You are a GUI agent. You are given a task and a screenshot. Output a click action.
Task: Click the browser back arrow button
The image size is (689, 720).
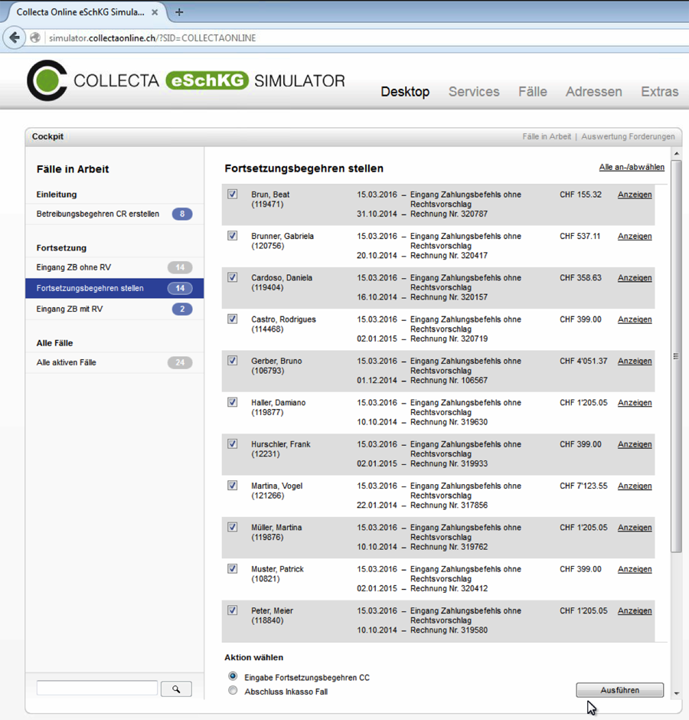coord(15,38)
